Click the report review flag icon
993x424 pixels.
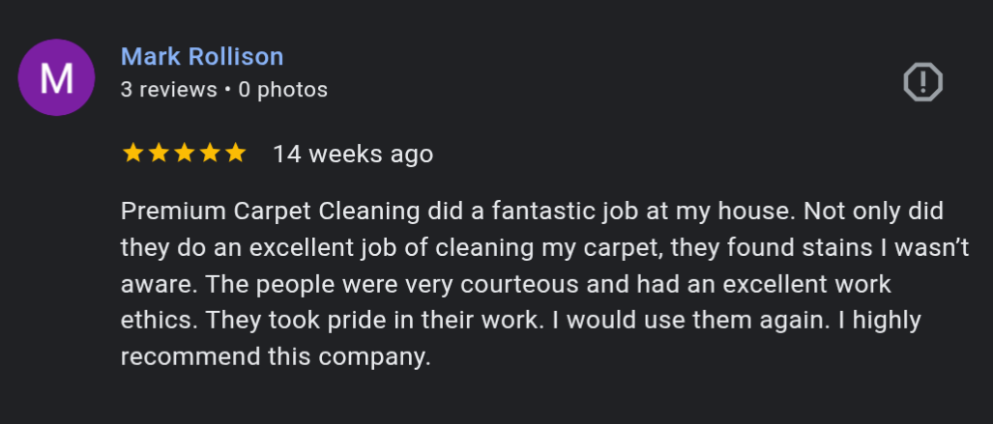click(922, 82)
